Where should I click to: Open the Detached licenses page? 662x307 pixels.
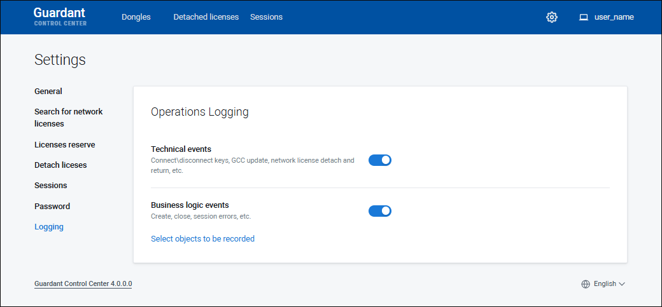pyautogui.click(x=206, y=17)
